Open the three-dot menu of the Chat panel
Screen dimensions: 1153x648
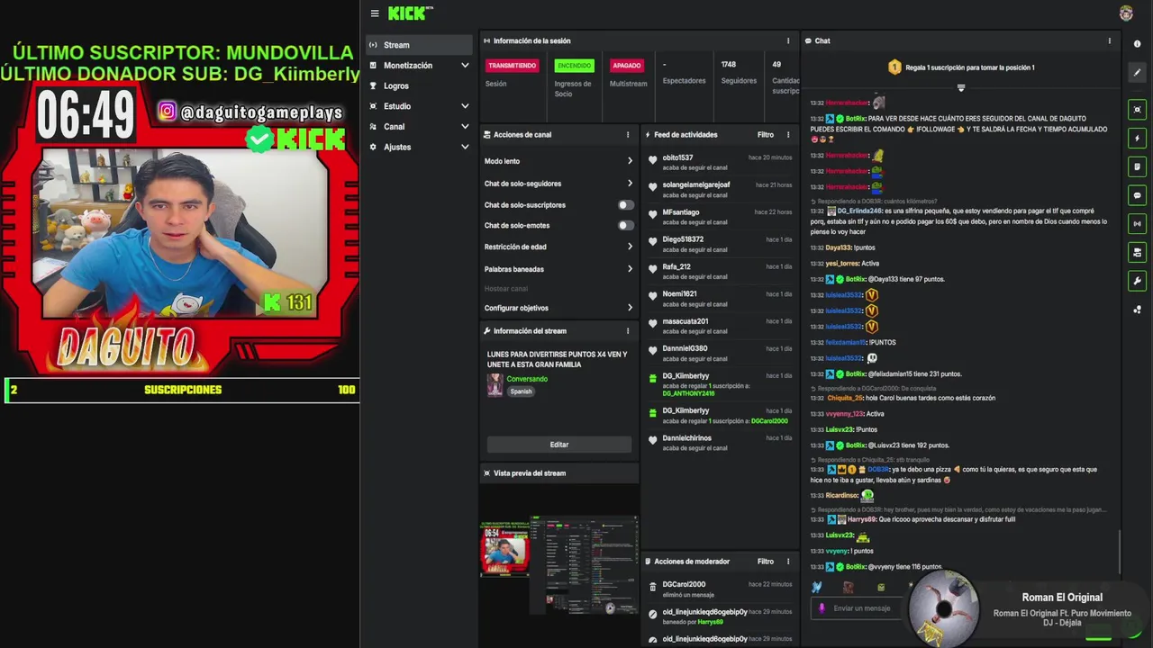(x=1110, y=40)
